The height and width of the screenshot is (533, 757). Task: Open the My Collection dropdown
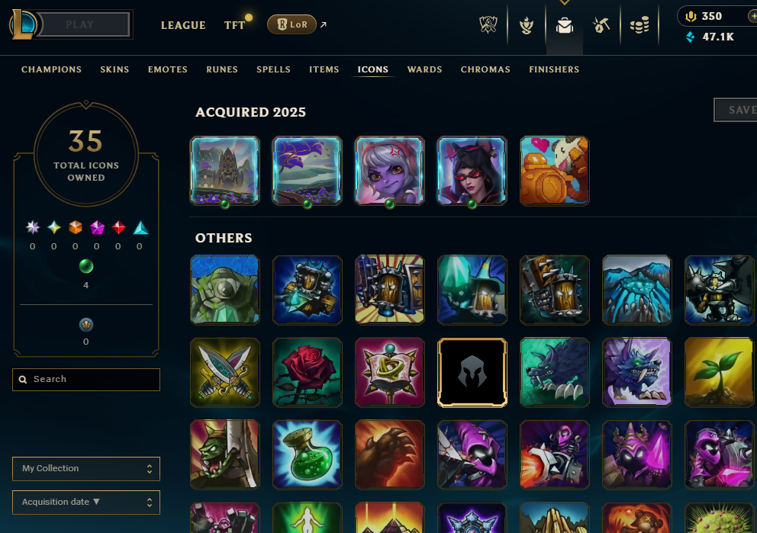86,469
